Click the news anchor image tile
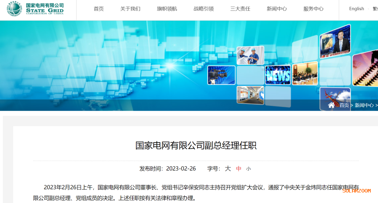 tap(335, 41)
